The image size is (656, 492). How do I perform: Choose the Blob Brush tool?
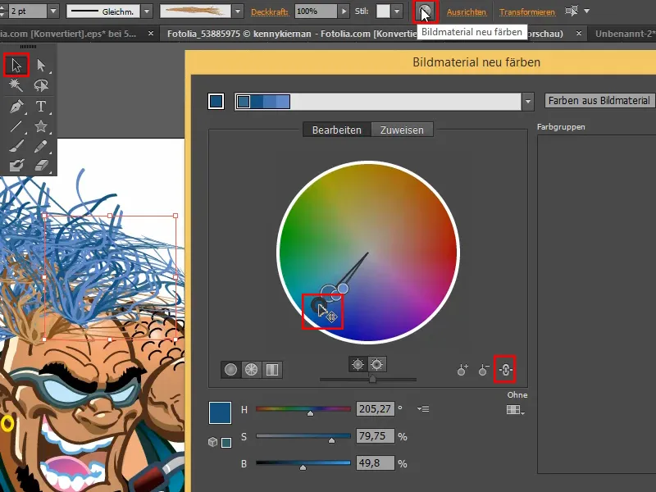coord(16,166)
